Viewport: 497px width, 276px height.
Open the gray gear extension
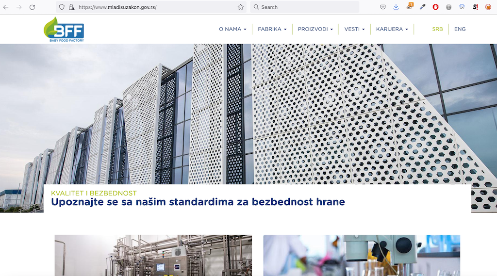pyautogui.click(x=448, y=7)
